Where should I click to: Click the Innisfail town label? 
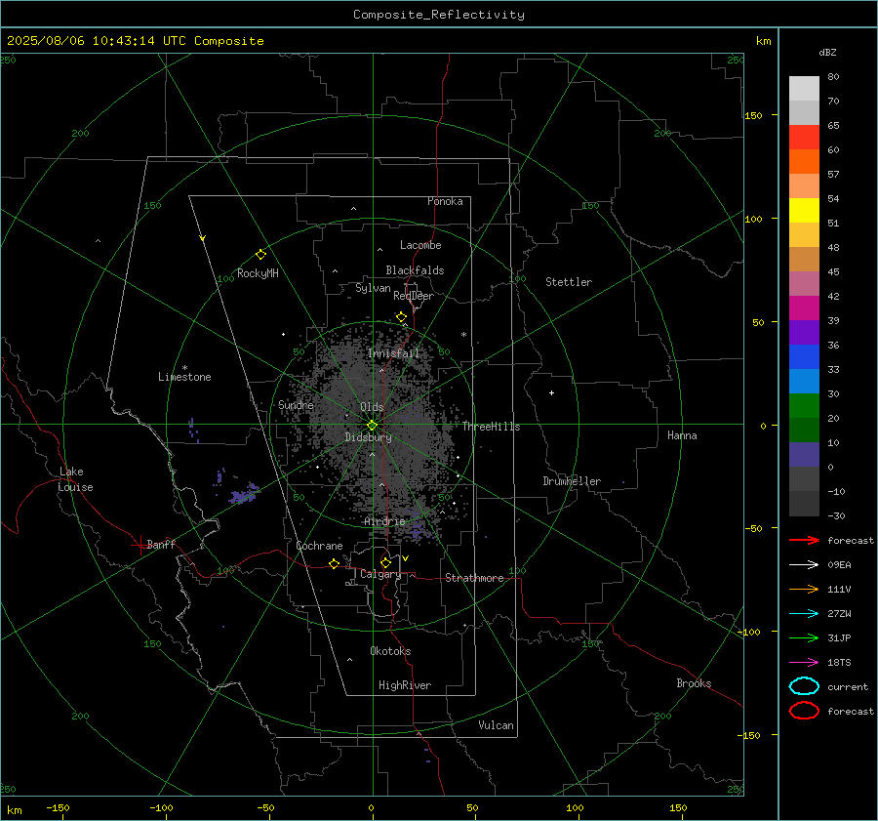tap(393, 353)
